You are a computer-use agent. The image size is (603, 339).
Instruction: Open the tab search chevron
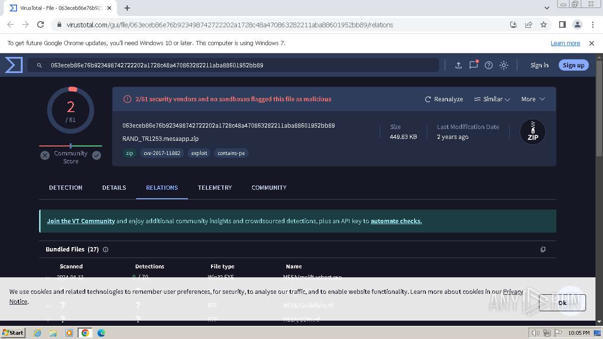(547, 8)
